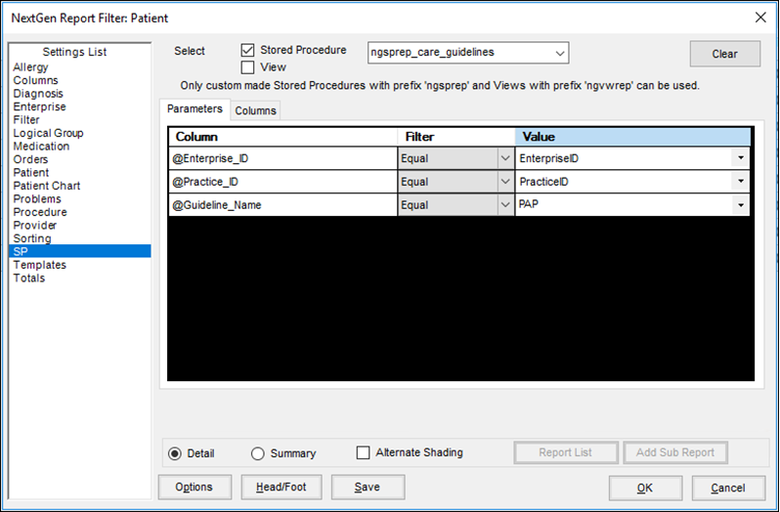Click the Report List button

tap(566, 452)
